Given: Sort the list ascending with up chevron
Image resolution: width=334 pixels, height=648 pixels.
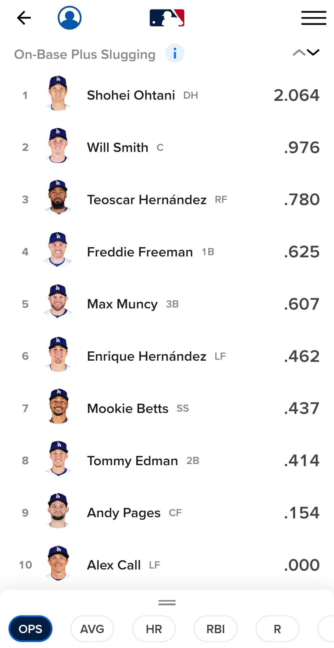Looking at the screenshot, I should tap(299, 53).
